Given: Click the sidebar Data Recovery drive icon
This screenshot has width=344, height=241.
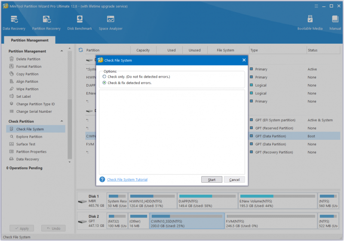Looking at the screenshot, I should point(12,159).
